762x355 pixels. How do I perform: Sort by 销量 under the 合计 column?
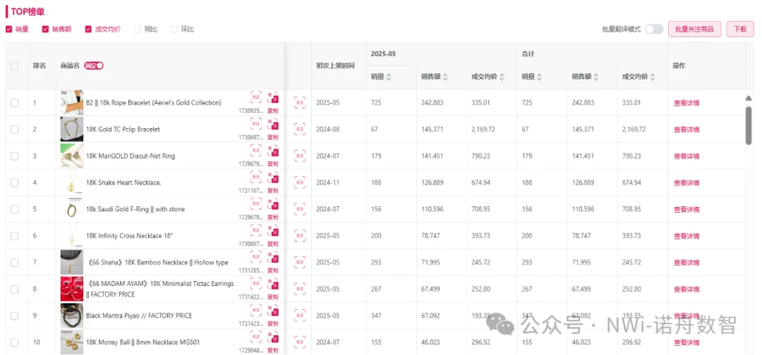pyautogui.click(x=539, y=77)
